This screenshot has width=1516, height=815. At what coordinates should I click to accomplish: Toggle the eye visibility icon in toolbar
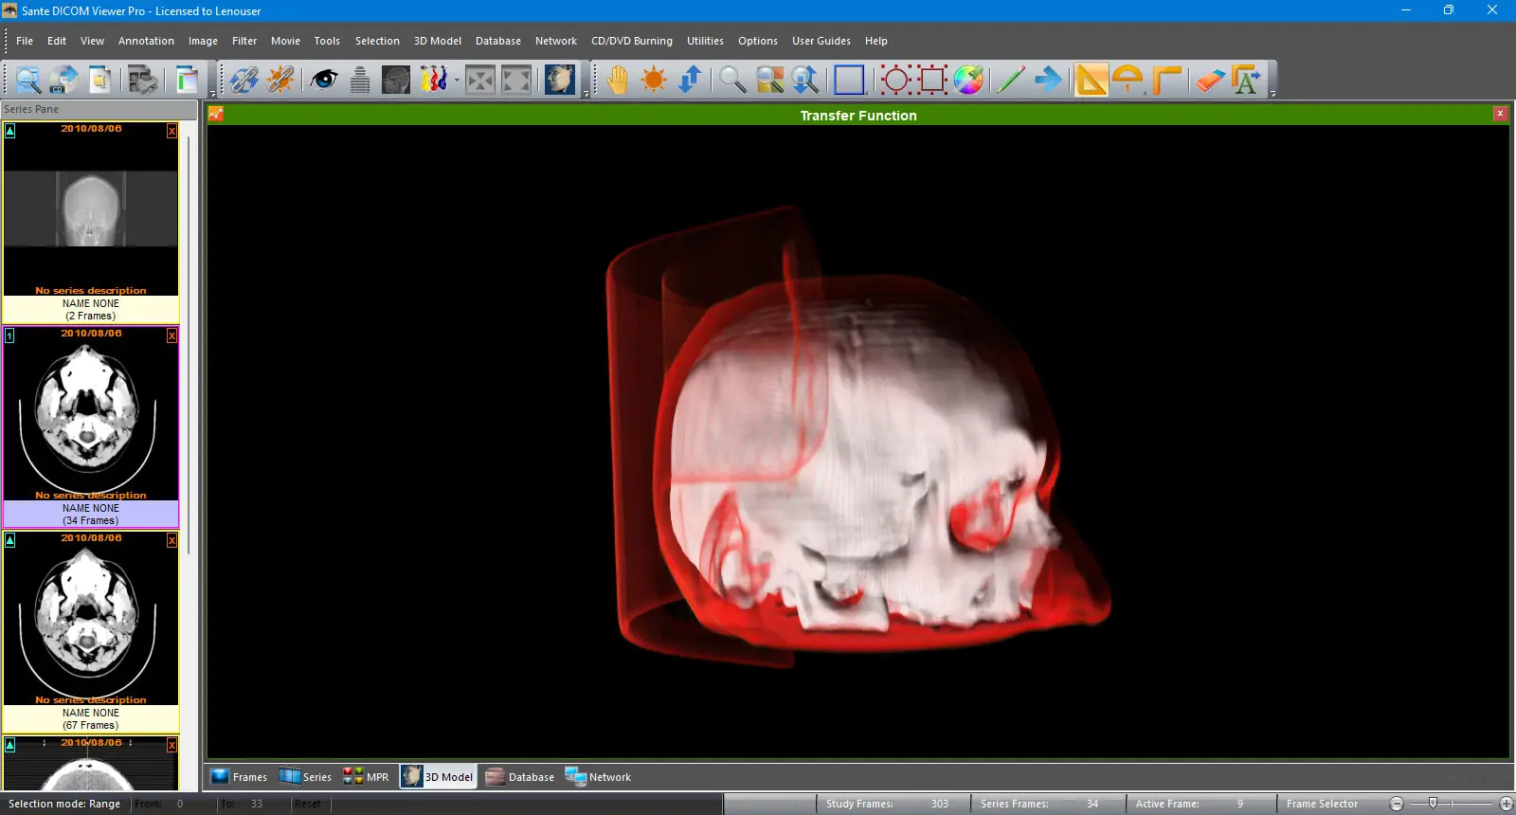(x=324, y=80)
